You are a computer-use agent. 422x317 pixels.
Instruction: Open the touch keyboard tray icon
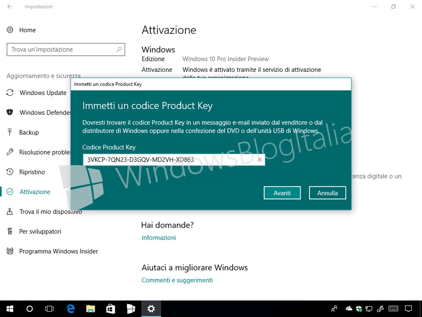pos(393,309)
